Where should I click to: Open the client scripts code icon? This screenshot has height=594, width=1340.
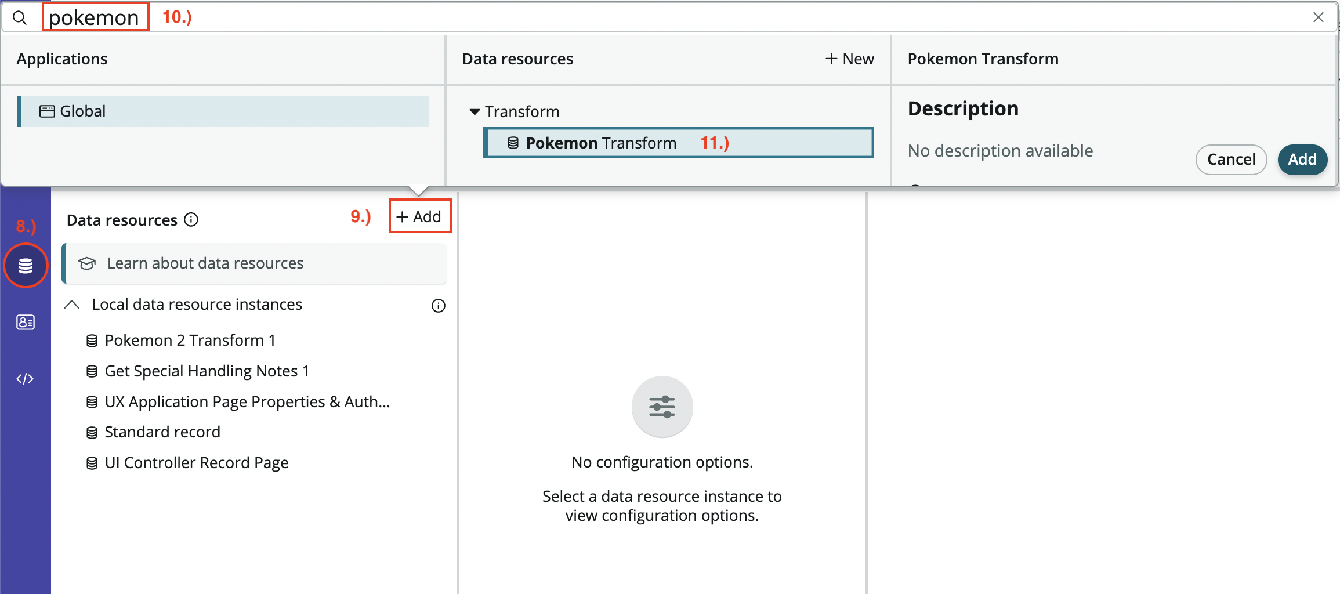(26, 379)
